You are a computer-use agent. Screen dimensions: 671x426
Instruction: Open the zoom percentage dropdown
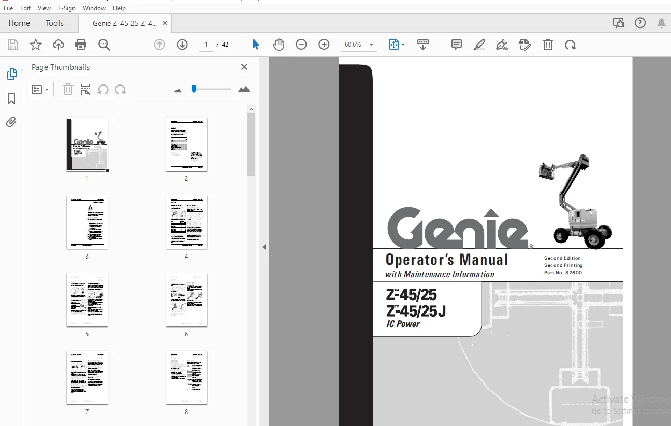(x=371, y=45)
